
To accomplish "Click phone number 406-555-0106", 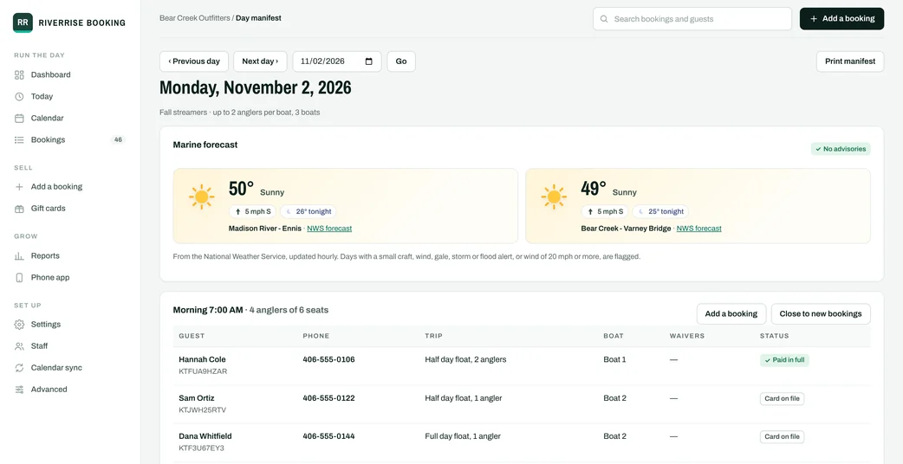I will coord(328,360).
